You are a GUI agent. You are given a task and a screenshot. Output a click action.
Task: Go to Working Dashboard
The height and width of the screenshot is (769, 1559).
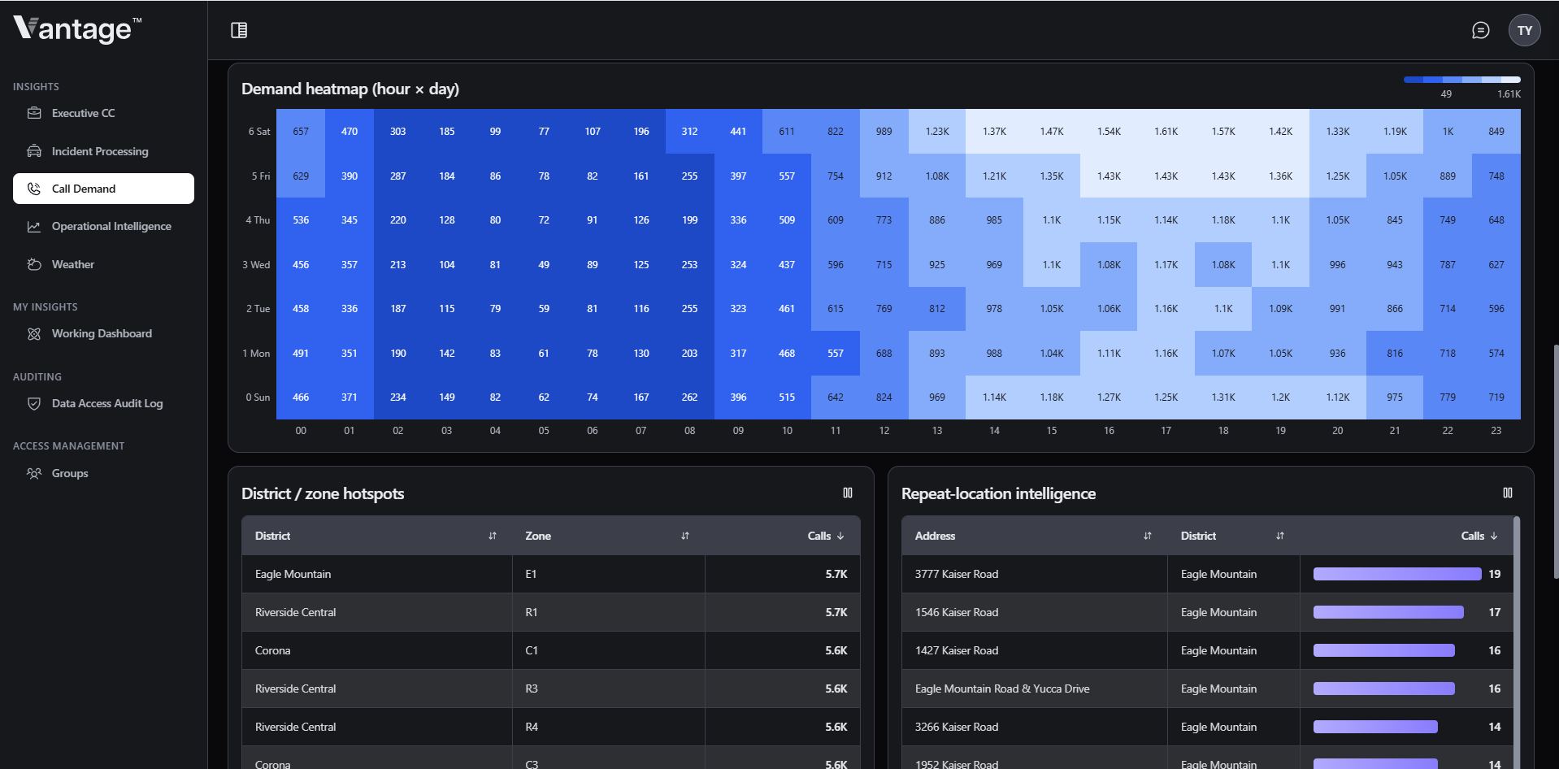pyautogui.click(x=103, y=334)
